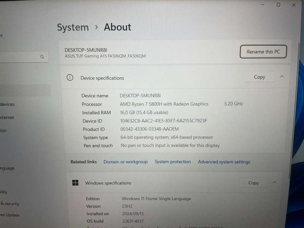Open the language section in the sidebar
The image size is (304, 228).
[x=7, y=168]
